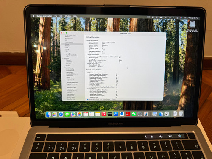Screen dimensions: 212x159
Task: Click the Cycle Count value row
Action: 95,65
